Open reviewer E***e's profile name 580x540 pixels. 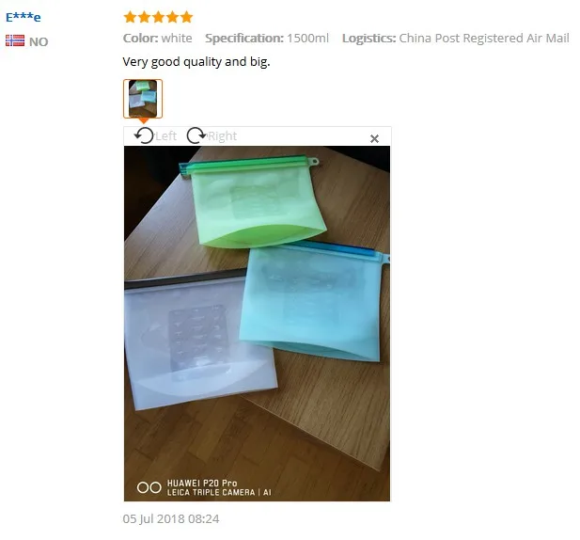point(24,17)
